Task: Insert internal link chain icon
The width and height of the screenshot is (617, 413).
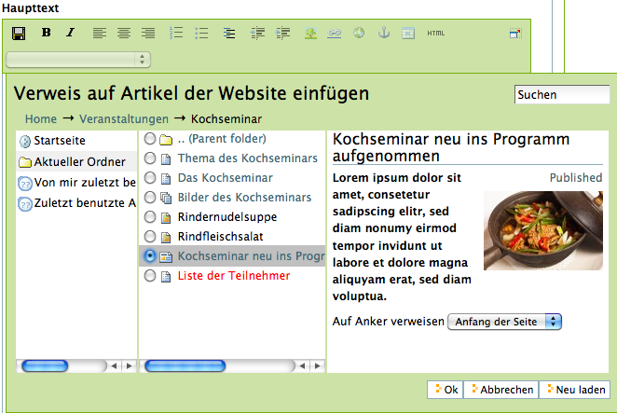Action: click(x=334, y=34)
